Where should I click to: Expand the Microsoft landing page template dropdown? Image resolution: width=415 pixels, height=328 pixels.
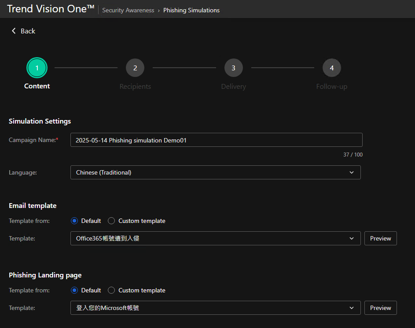(x=215, y=308)
